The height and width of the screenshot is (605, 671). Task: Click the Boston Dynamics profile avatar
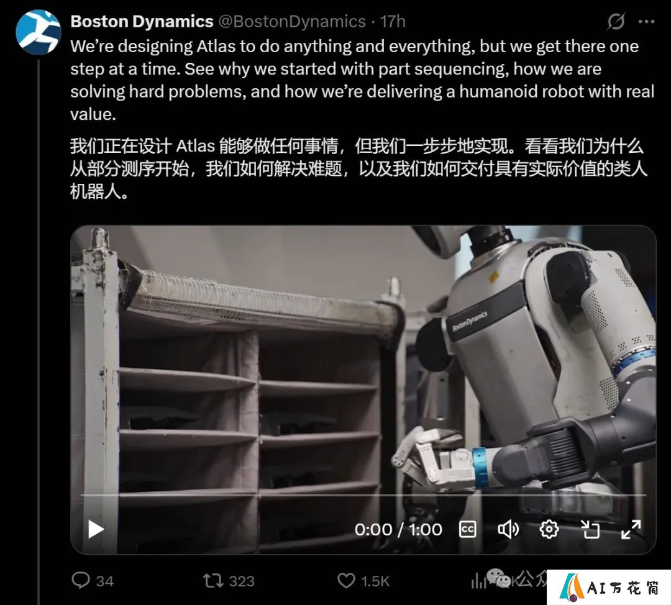[x=38, y=32]
